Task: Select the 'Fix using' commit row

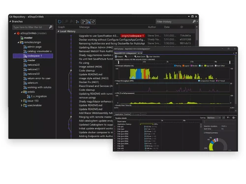Action: [x=84, y=63]
